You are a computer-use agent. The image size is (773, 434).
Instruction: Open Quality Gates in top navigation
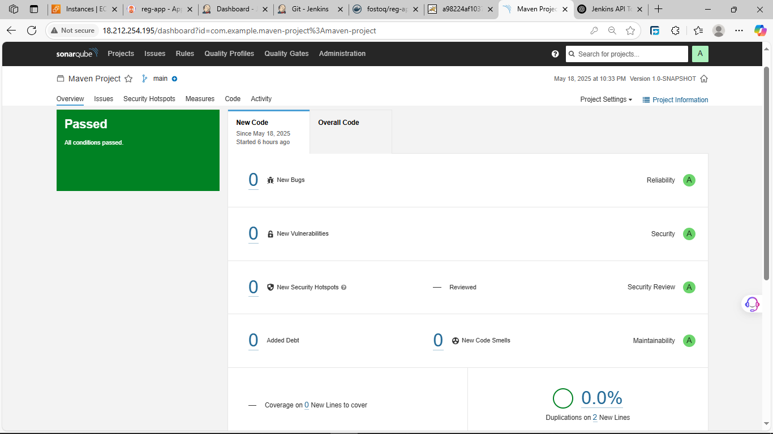click(x=287, y=54)
